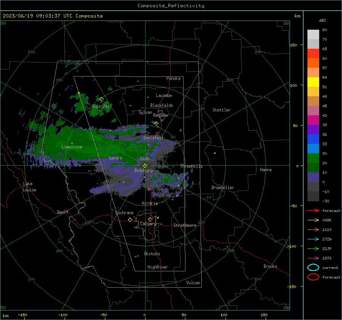Image resolution: width=342 pixels, height=320 pixels.
Task: Click the Blackfalds label
Action: pyautogui.click(x=161, y=105)
